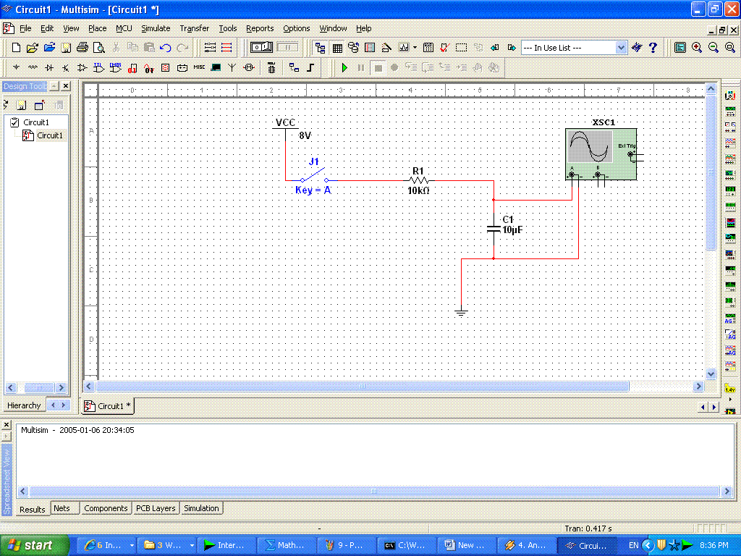Toggle the Circuit1 checkbox in Design Toolbox
This screenshot has height=556, width=741.
(14, 122)
